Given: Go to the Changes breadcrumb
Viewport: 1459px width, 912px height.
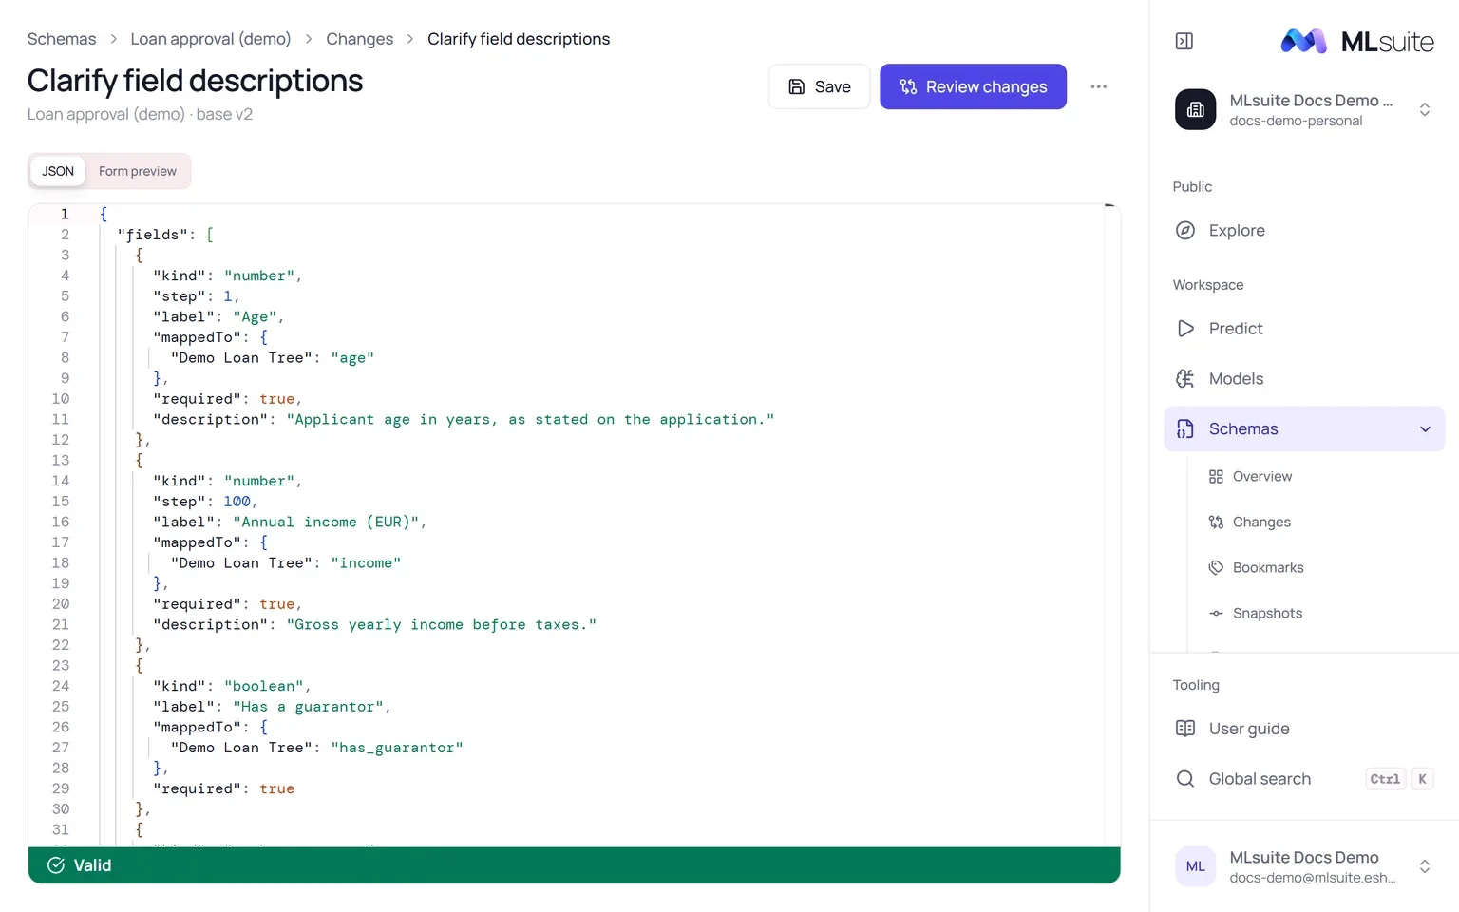Looking at the screenshot, I should point(359,39).
